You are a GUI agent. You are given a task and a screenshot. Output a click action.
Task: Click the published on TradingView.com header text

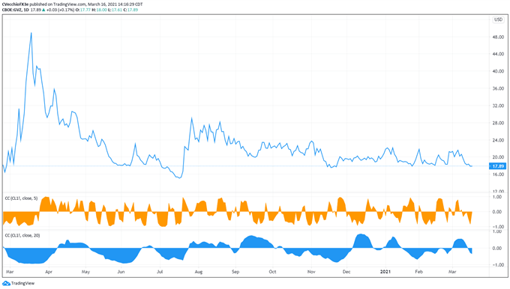click(x=58, y=4)
